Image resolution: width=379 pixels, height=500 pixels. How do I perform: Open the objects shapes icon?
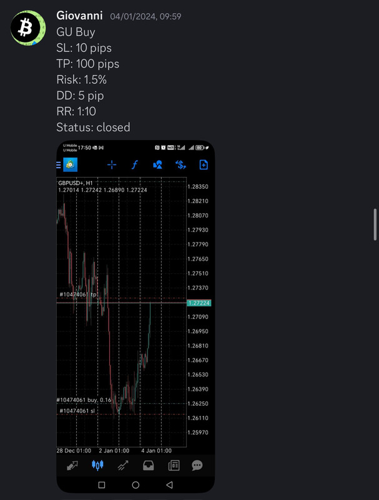click(157, 165)
